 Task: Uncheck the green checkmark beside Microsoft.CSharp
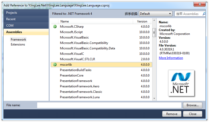[x=55, y=27]
